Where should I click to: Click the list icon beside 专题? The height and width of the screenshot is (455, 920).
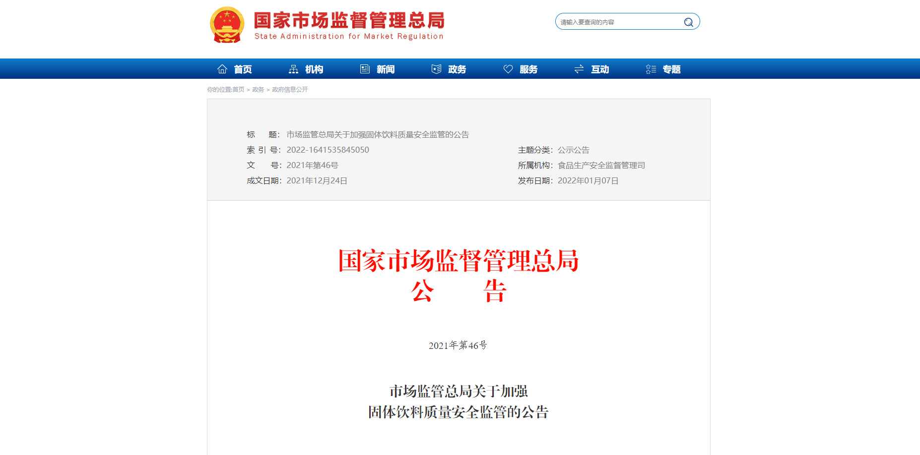(x=651, y=69)
